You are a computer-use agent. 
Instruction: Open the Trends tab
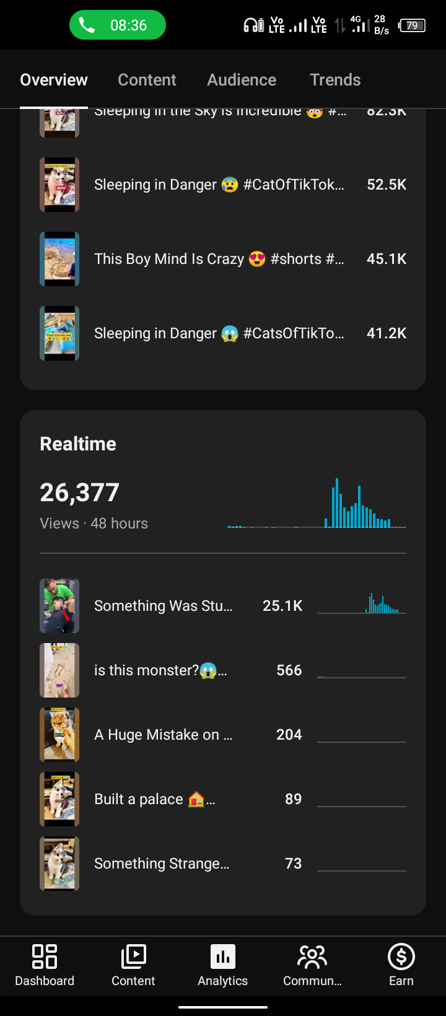tap(335, 80)
